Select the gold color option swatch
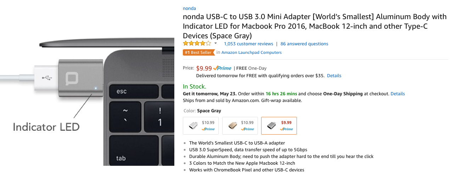Image resolution: width=450 pixels, height=181 pixels. pyautogui.click(x=240, y=126)
